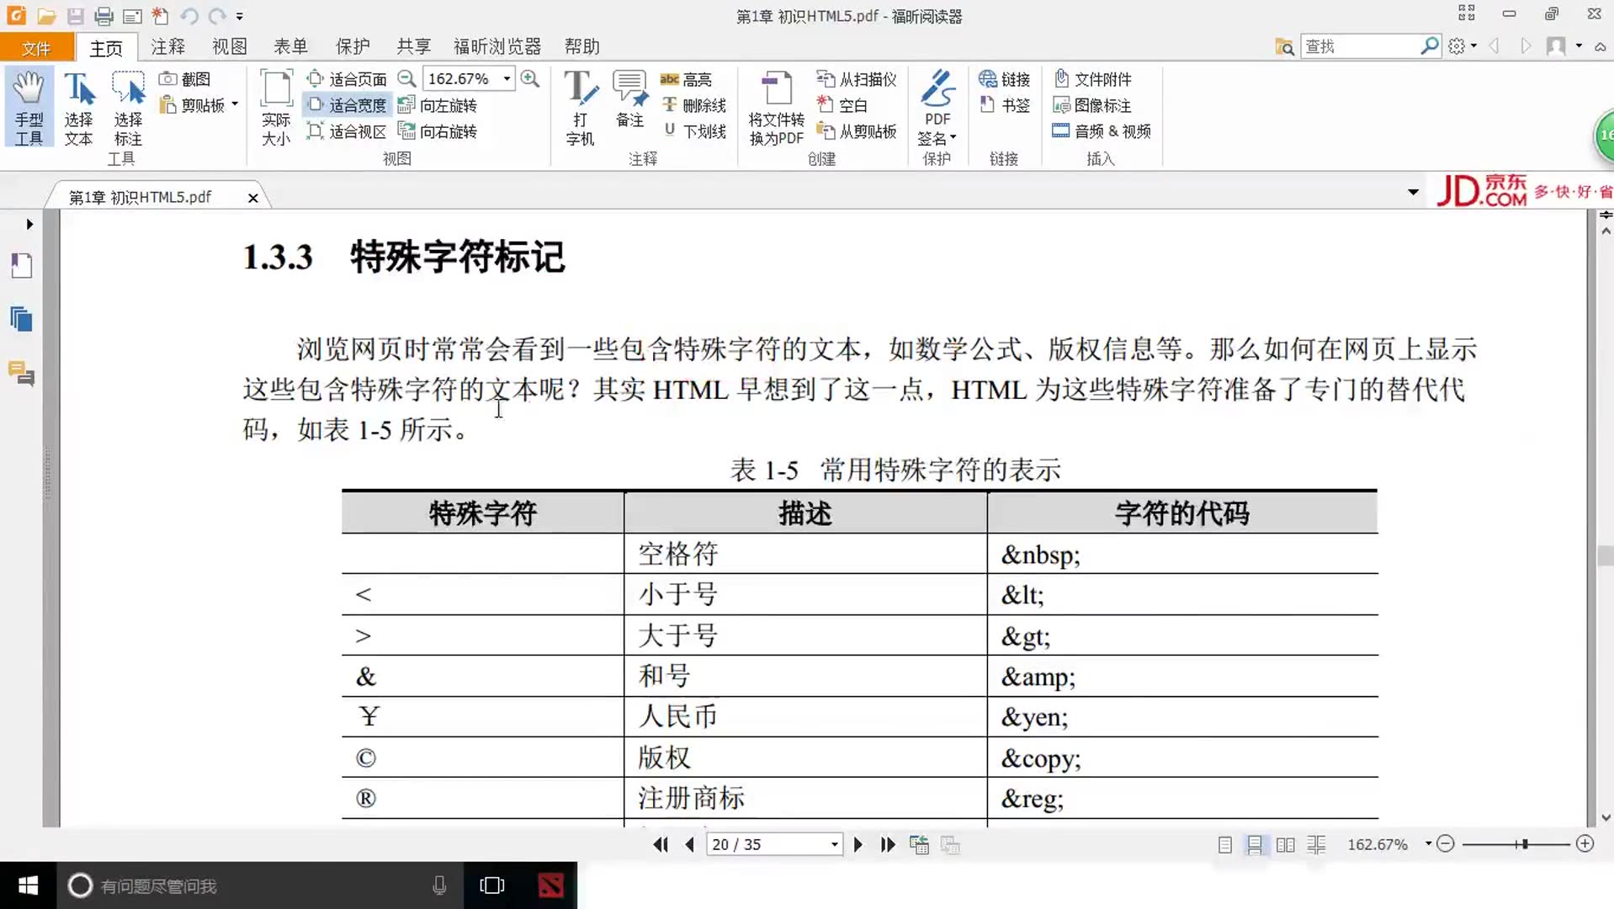Toggle continuous page view mode

pyautogui.click(x=1255, y=844)
